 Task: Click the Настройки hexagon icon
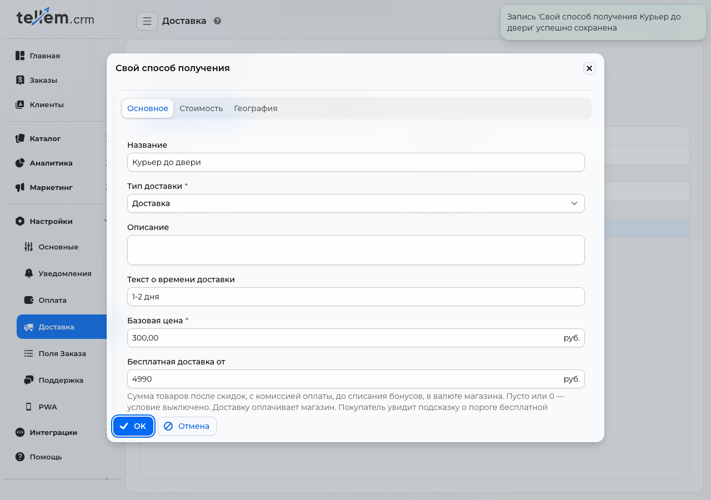coord(20,221)
